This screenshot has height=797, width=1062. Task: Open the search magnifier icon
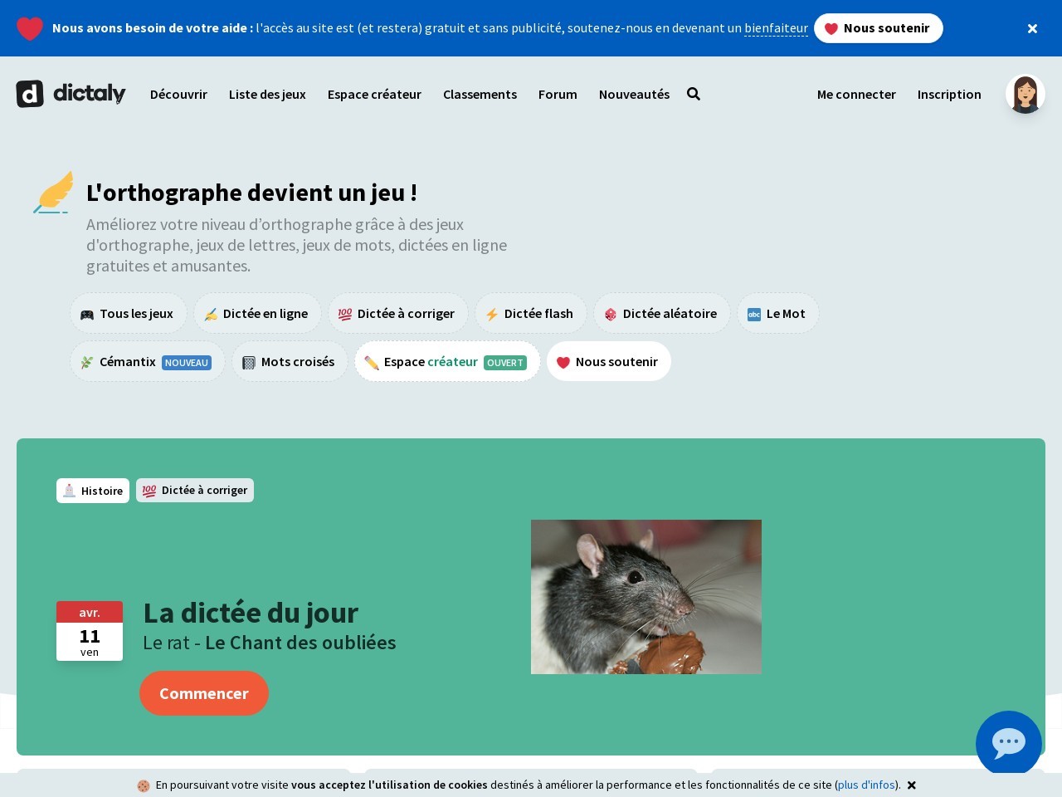click(x=694, y=94)
